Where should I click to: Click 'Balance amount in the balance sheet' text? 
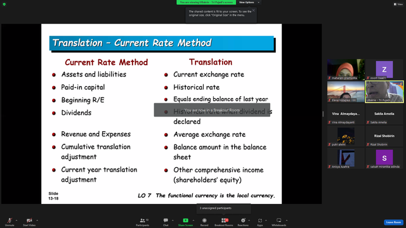click(x=220, y=152)
